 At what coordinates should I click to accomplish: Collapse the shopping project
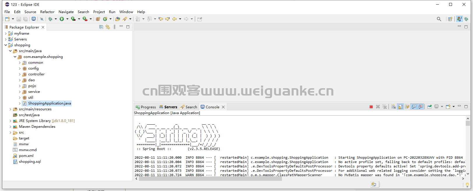click(6, 45)
